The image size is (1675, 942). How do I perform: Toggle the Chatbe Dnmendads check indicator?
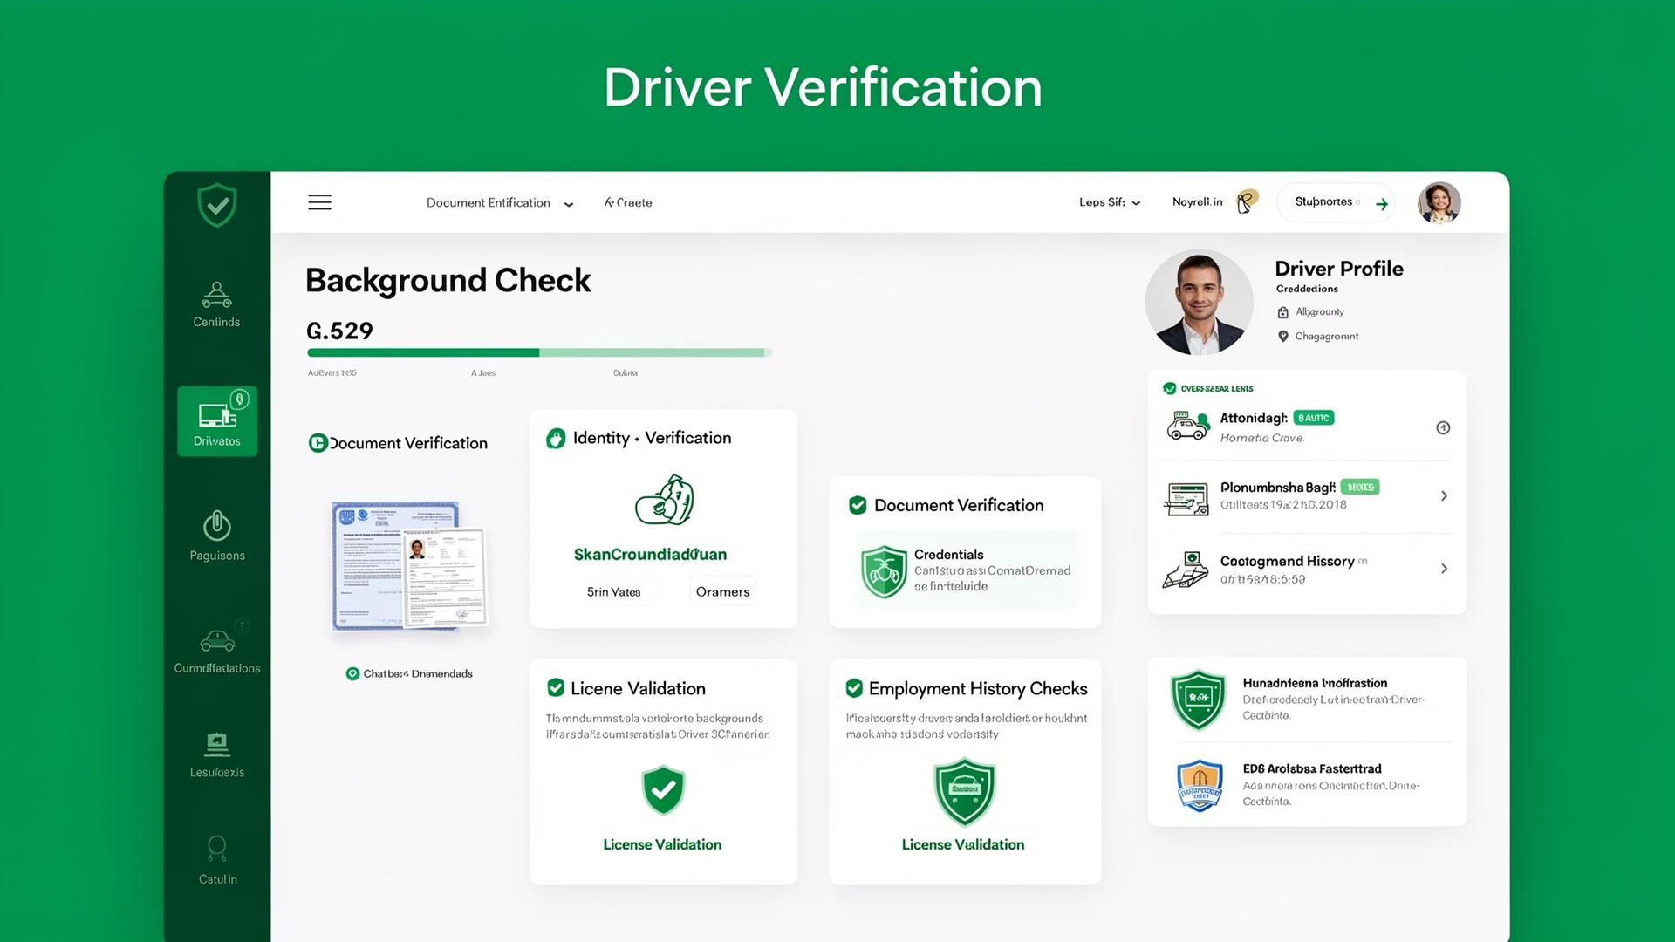(x=352, y=673)
